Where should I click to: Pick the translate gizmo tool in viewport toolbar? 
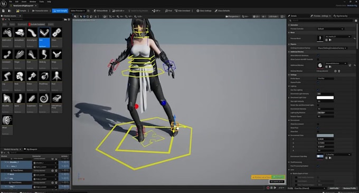84,16
